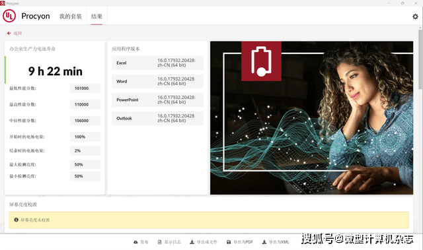This screenshot has height=250, width=423.
Task: Click the 发布 publish button
Action: click(141, 242)
